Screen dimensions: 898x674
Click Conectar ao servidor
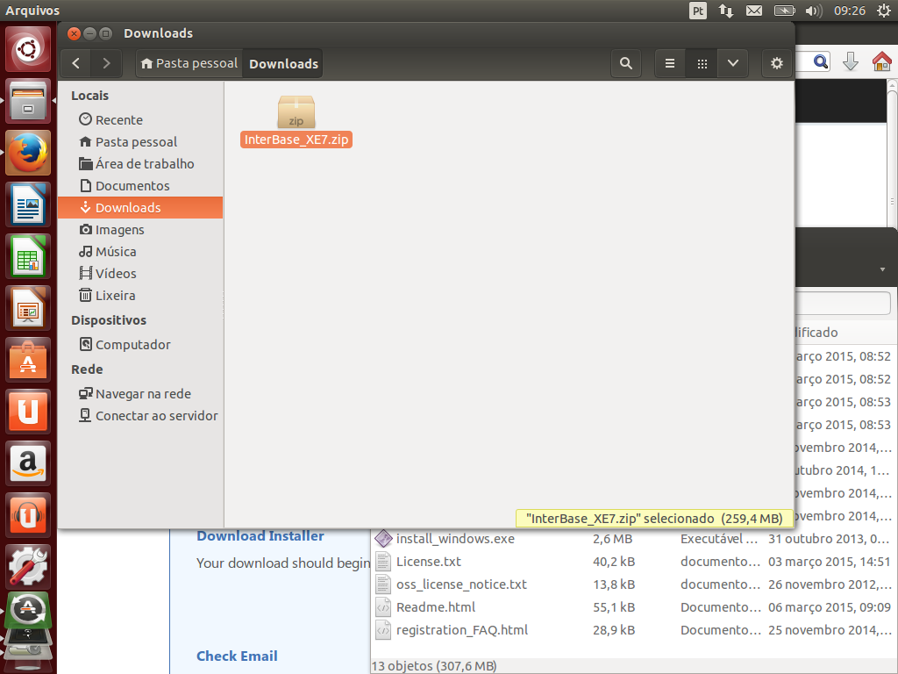(156, 416)
